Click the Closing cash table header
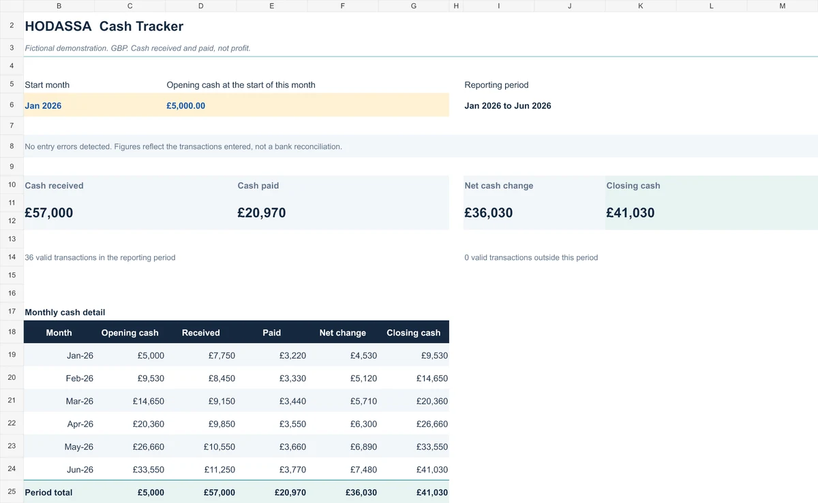Screen dimensions: 818x503 pos(413,333)
